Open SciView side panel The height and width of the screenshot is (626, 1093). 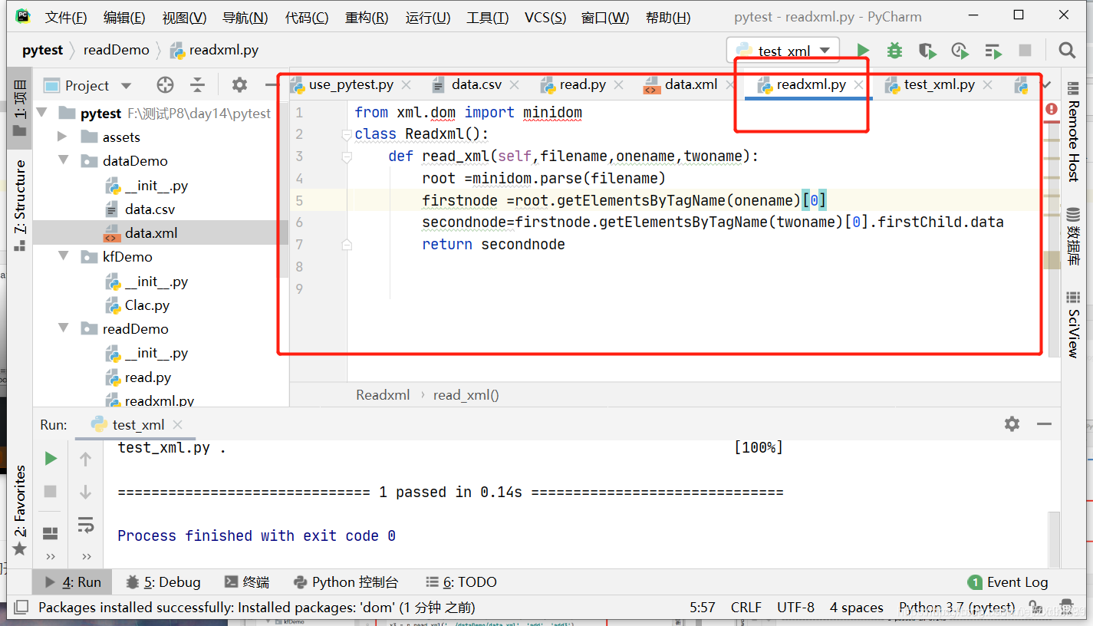tap(1074, 325)
